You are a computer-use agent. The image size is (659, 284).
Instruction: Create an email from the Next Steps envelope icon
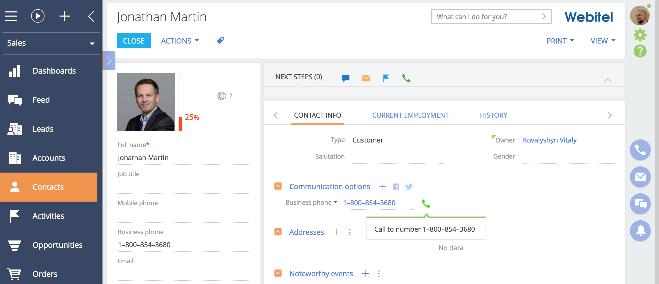[x=365, y=77]
